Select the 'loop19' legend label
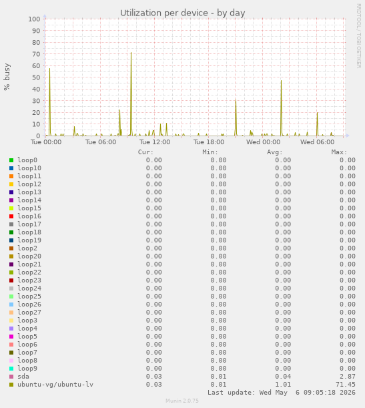This screenshot has width=365, height=408. (x=29, y=240)
